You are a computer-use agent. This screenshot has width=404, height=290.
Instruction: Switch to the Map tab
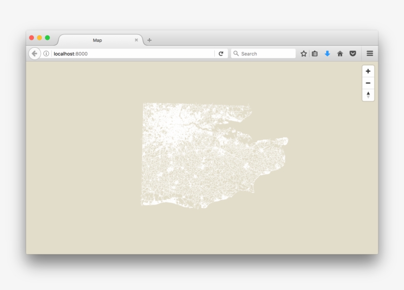tap(97, 40)
